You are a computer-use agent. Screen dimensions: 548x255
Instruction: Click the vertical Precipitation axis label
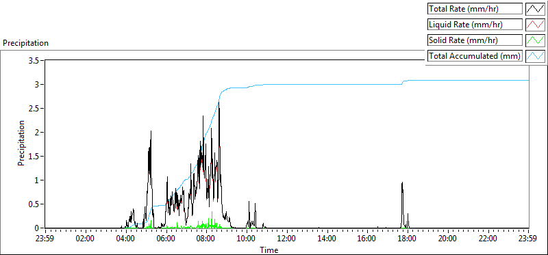point(21,143)
